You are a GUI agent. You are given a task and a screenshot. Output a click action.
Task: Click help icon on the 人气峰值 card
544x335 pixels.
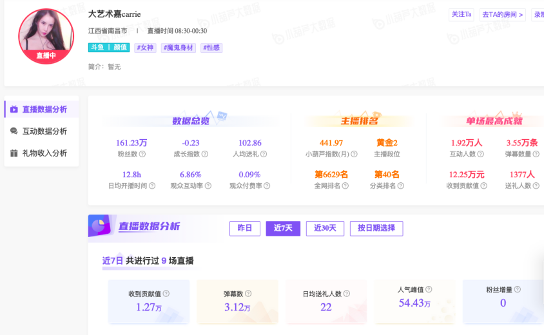pyautogui.click(x=429, y=289)
